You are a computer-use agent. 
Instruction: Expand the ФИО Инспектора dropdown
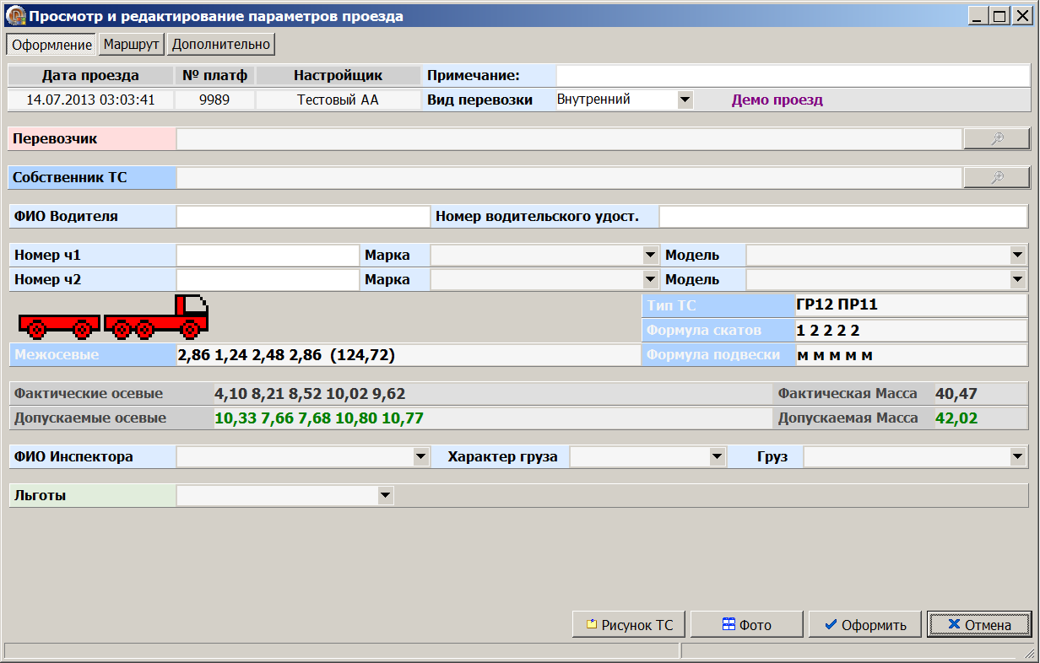[420, 456]
